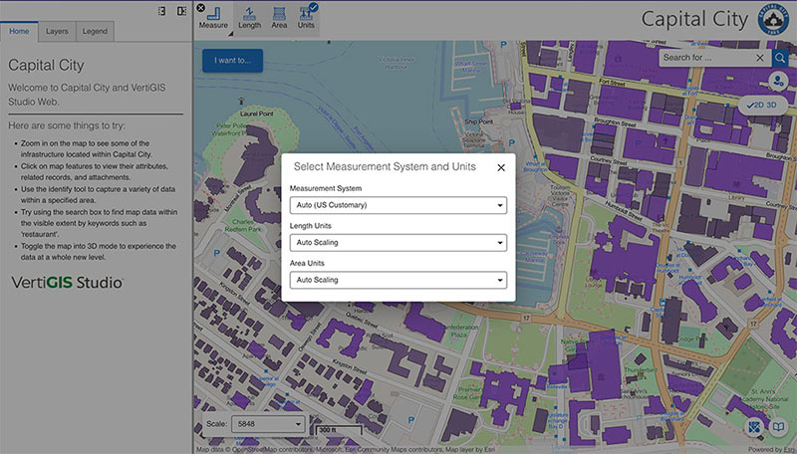Click the Area Units label
Screen dimensions: 797x454
point(307,263)
